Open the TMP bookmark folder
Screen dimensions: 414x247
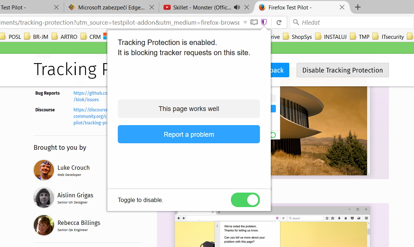tap(360, 37)
